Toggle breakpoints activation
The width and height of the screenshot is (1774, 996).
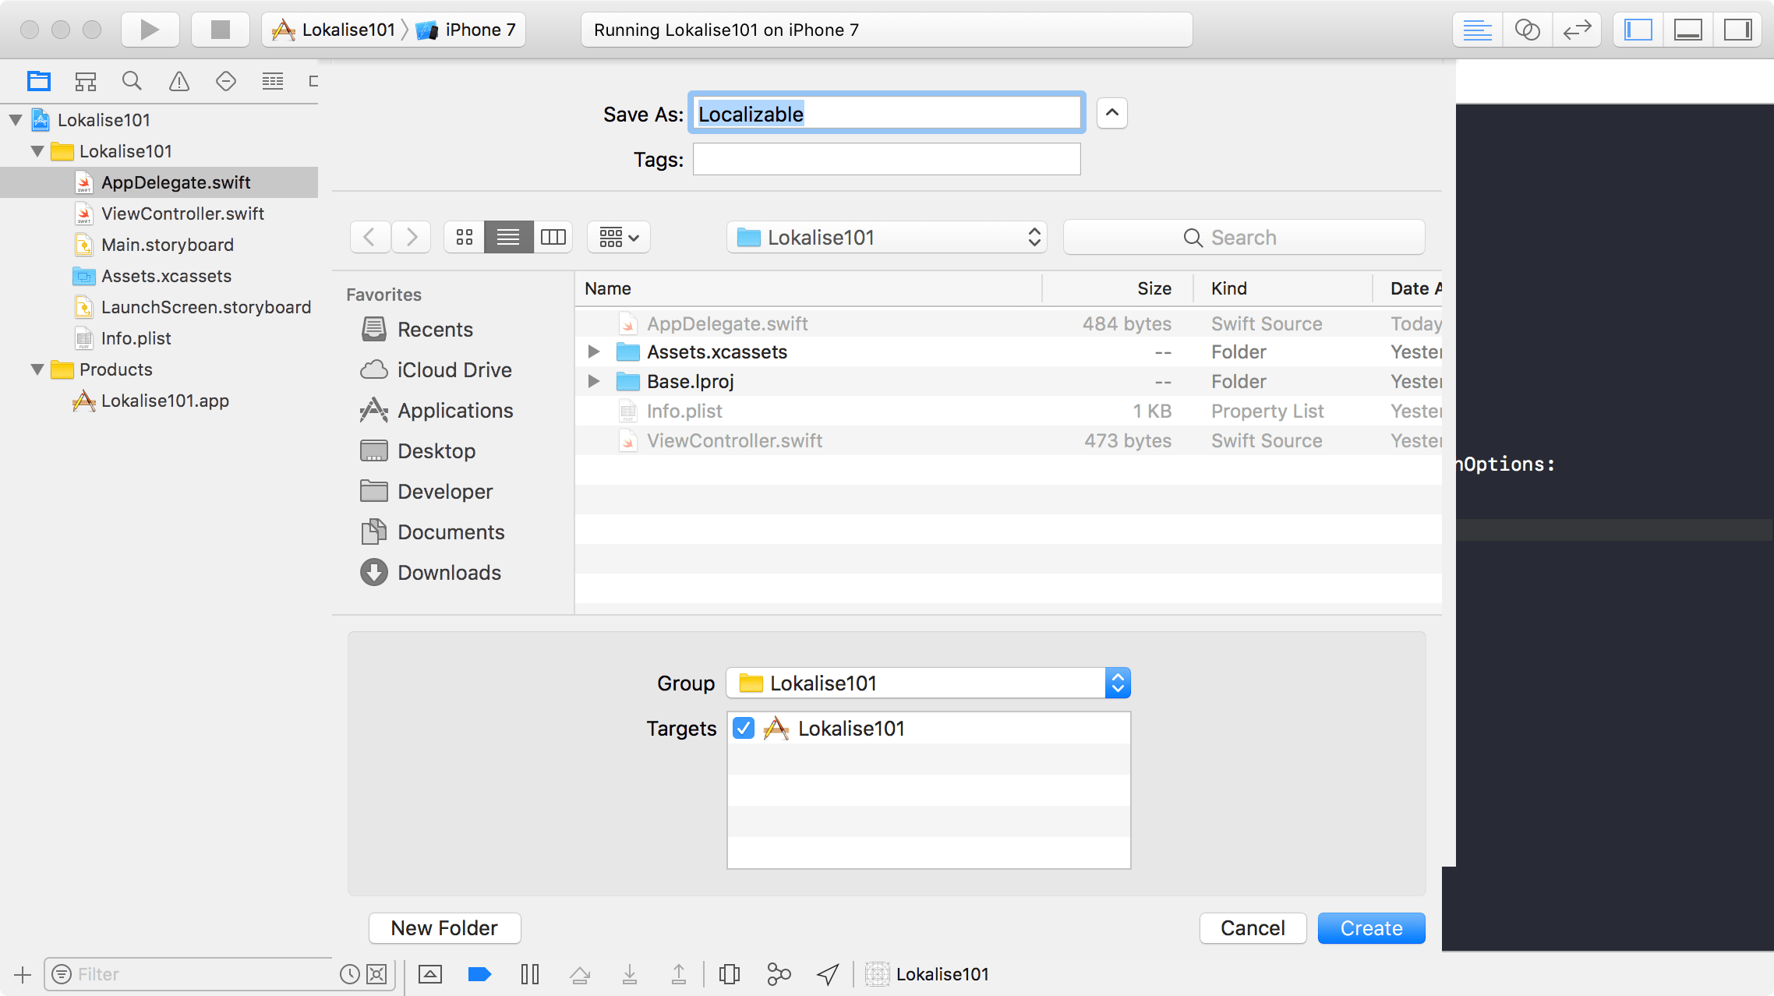[x=479, y=974]
